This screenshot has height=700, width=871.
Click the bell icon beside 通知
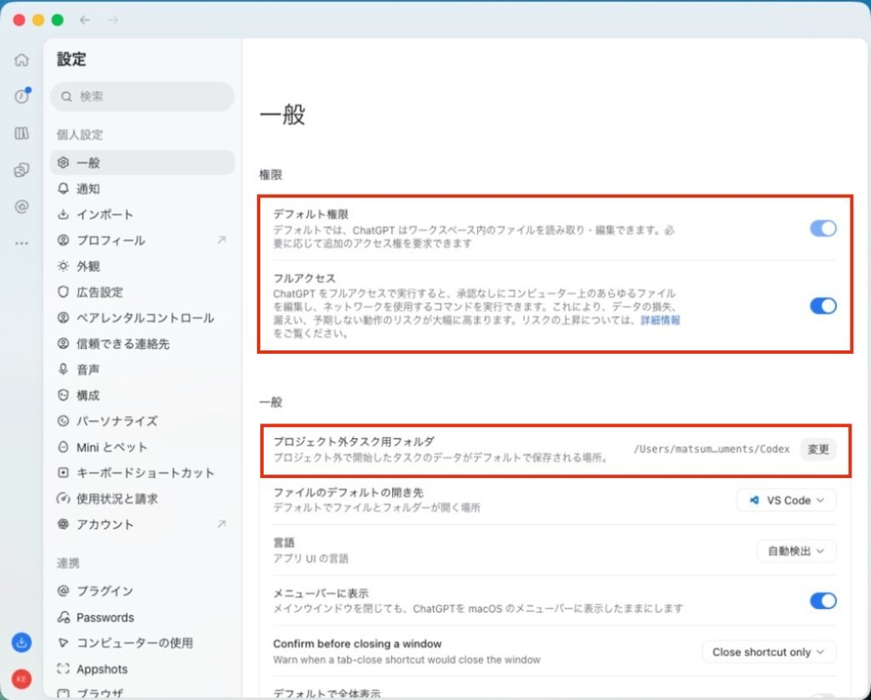coord(63,188)
